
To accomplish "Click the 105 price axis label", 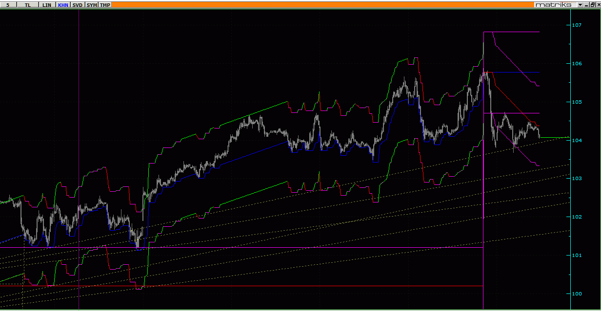I will tap(578, 102).
